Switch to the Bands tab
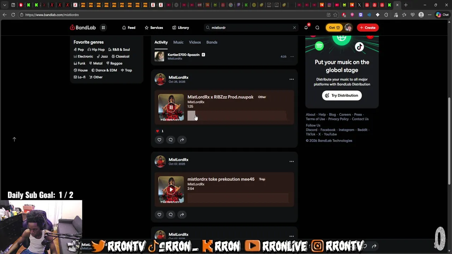Viewport: 452px width, 254px height. pos(212,42)
